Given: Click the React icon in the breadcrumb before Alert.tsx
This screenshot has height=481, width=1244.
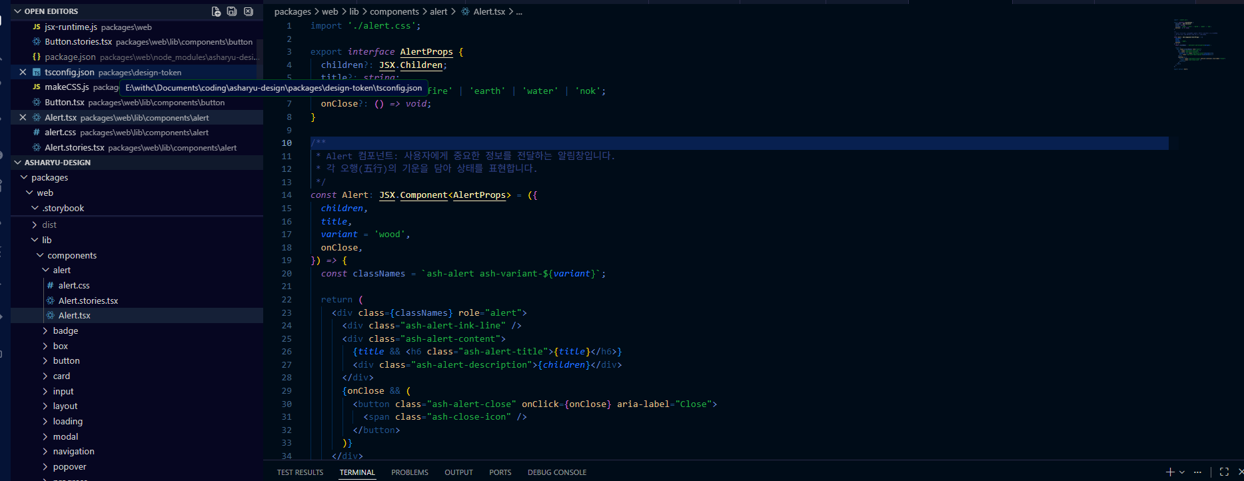Looking at the screenshot, I should (x=465, y=11).
